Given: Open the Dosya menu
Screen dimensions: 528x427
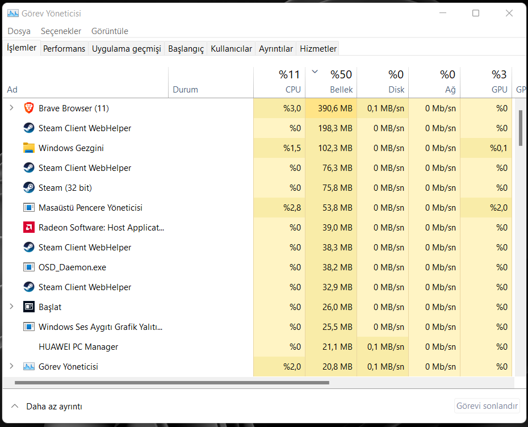Looking at the screenshot, I should (x=19, y=31).
